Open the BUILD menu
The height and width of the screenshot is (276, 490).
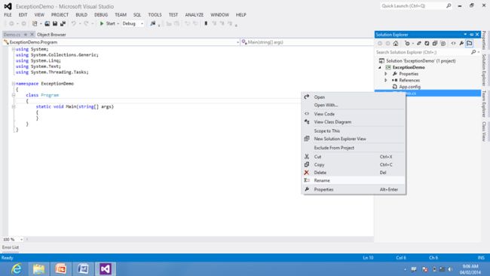pyautogui.click(x=81, y=14)
